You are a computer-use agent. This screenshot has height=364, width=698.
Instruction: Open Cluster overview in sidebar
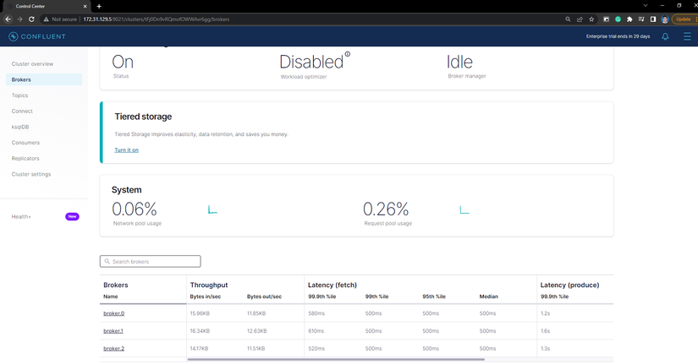click(x=32, y=64)
